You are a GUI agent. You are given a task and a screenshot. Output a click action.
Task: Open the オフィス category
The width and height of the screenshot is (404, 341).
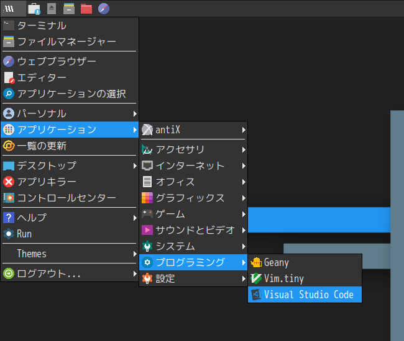coord(193,182)
